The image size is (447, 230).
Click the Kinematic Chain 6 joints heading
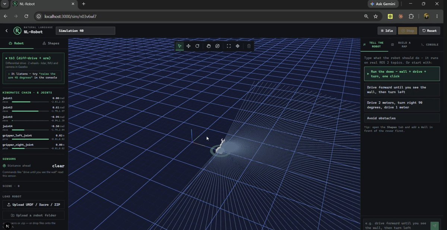[27, 92]
